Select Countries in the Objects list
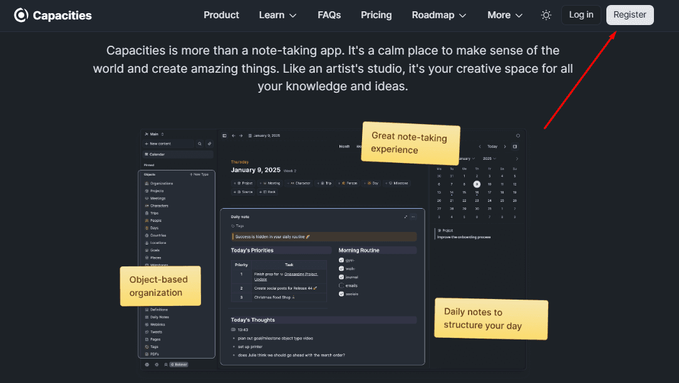Screen dimensions: 679x383 pos(155,235)
